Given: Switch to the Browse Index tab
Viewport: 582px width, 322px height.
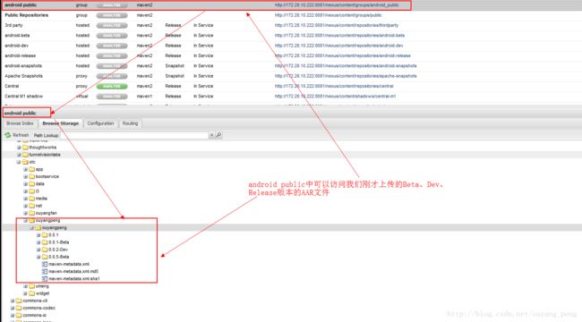Looking at the screenshot, I should point(20,123).
